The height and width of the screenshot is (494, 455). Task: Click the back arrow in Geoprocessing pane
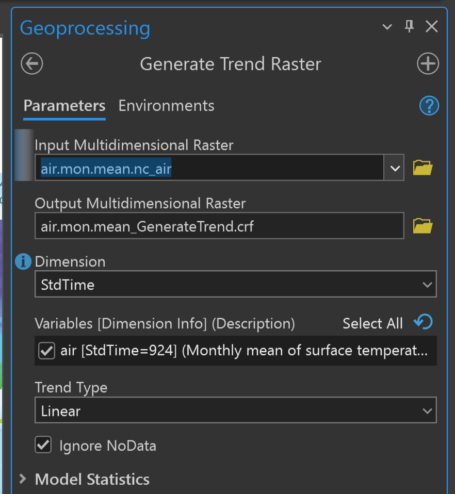32,64
